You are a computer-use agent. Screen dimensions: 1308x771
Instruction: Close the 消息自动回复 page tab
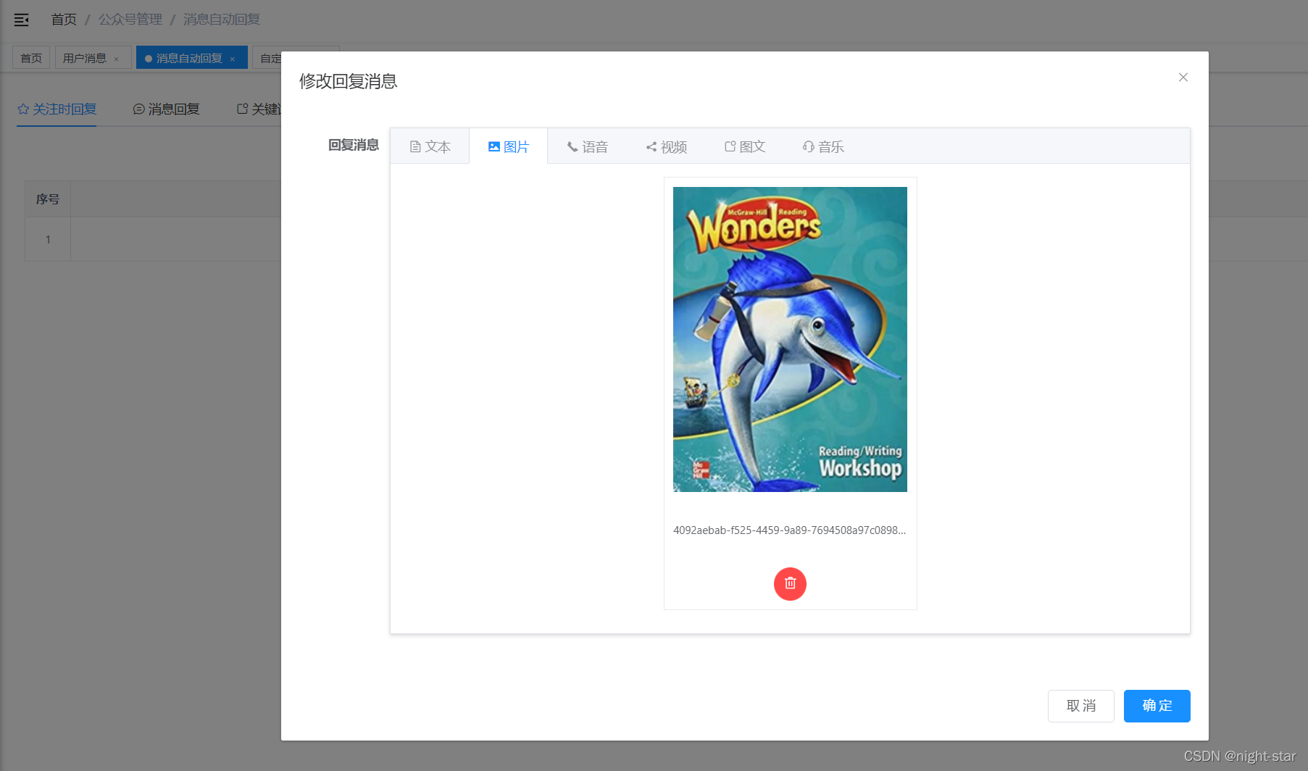tap(233, 59)
